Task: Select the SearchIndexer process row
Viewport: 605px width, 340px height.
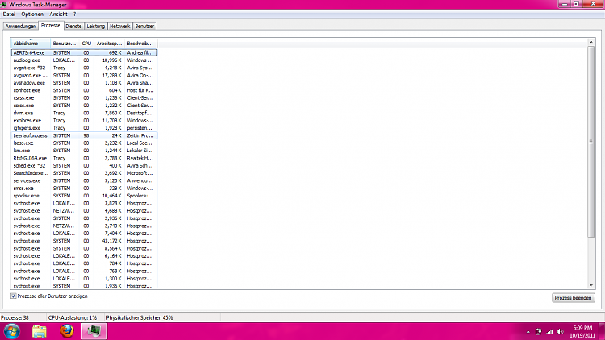Action: (x=84, y=173)
